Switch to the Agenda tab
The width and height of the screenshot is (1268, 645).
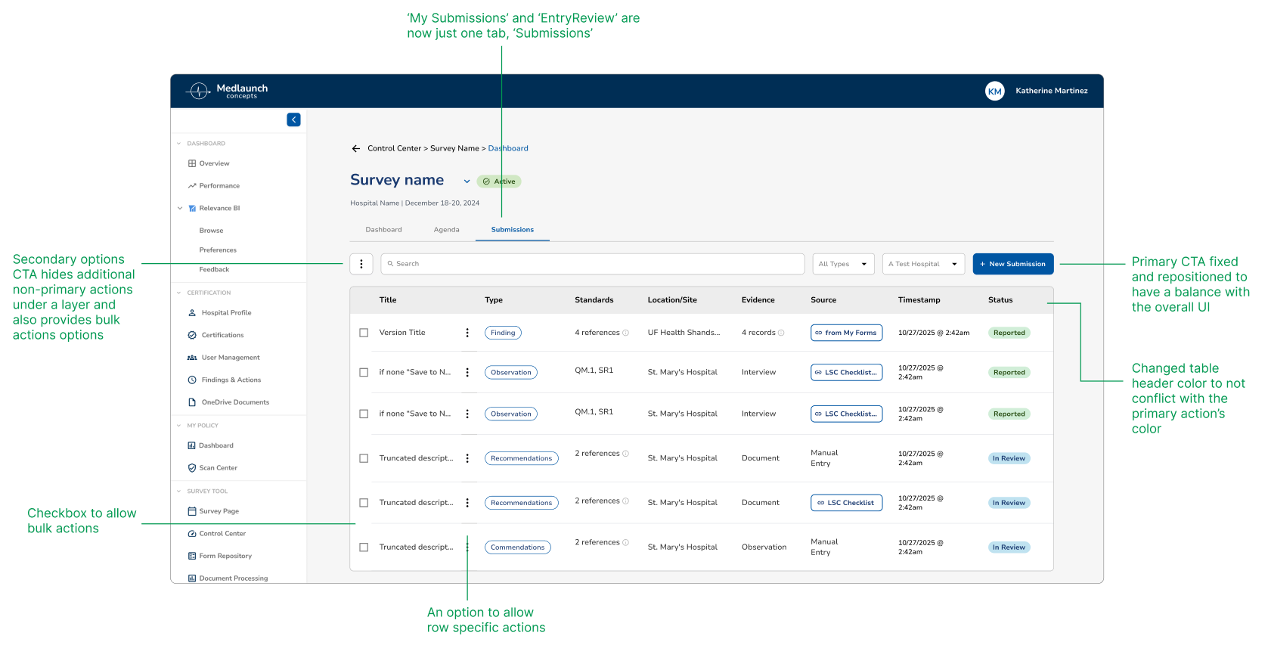tap(446, 230)
